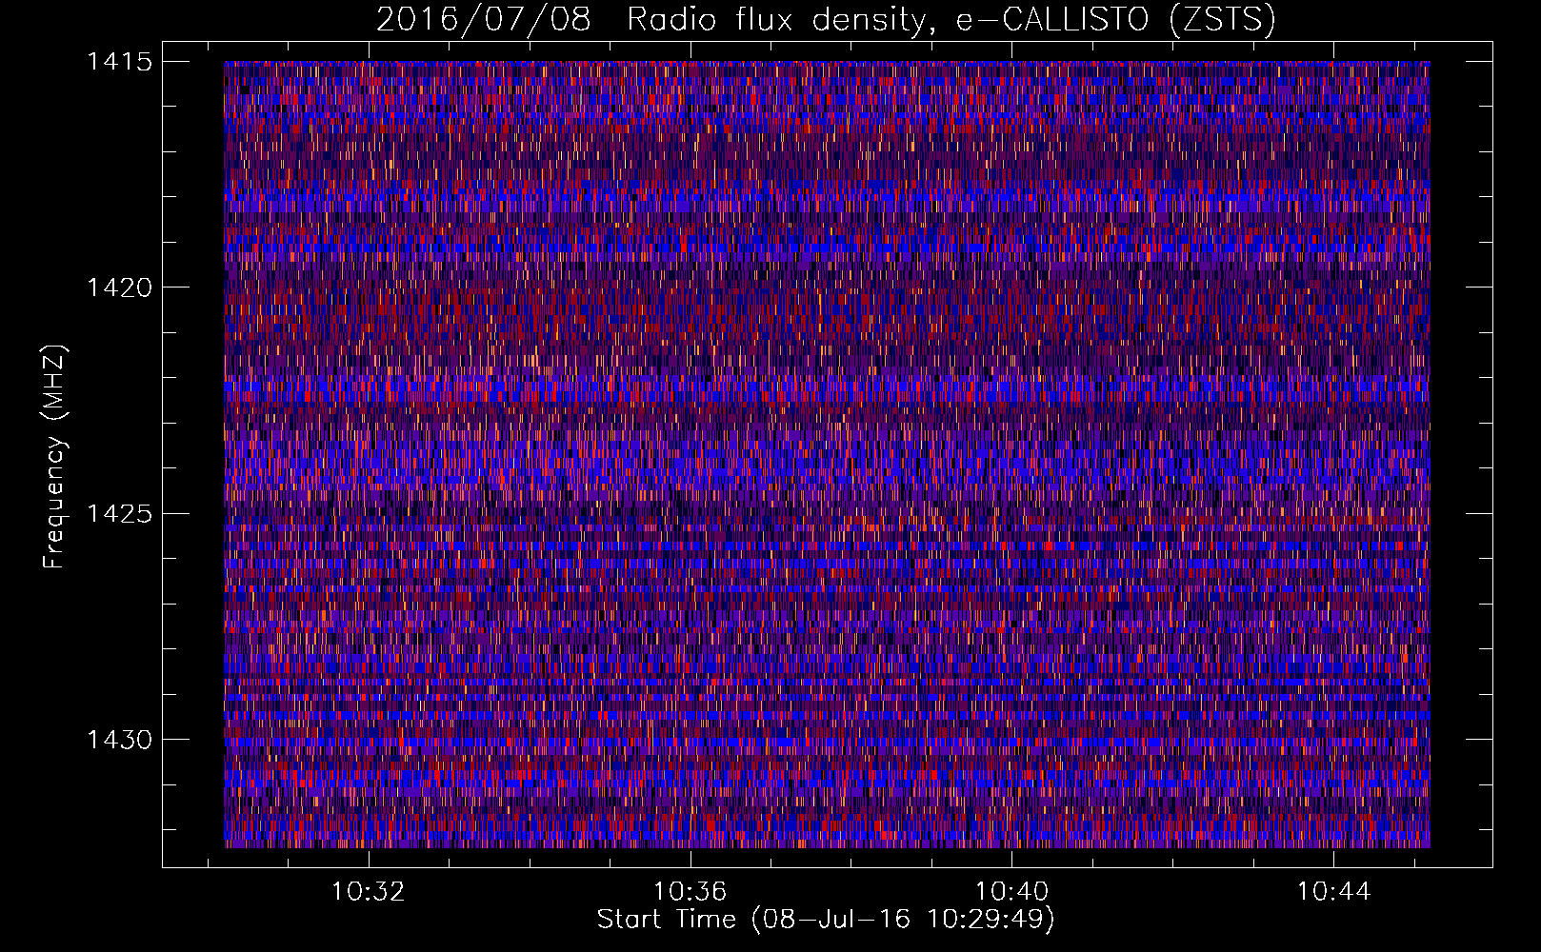Click the '10:36' time axis label
Screen dimensions: 1541x952
pos(690,892)
